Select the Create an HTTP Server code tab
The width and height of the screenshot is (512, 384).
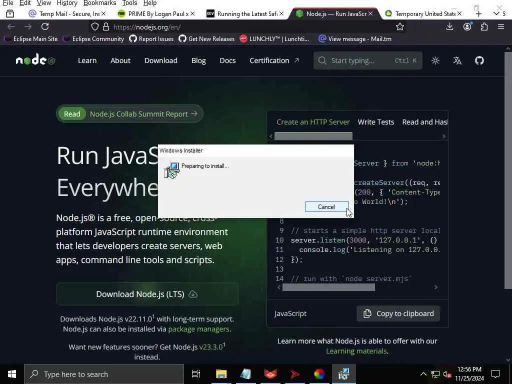(313, 122)
